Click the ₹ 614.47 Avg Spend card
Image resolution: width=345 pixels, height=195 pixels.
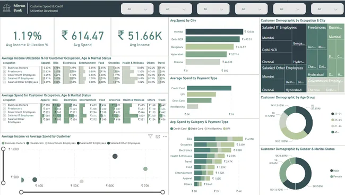[x=82, y=37]
